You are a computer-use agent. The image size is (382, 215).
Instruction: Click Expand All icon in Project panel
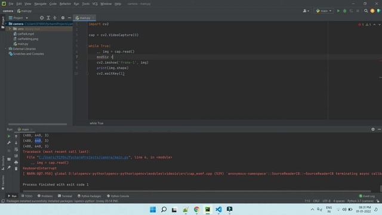pos(48,18)
